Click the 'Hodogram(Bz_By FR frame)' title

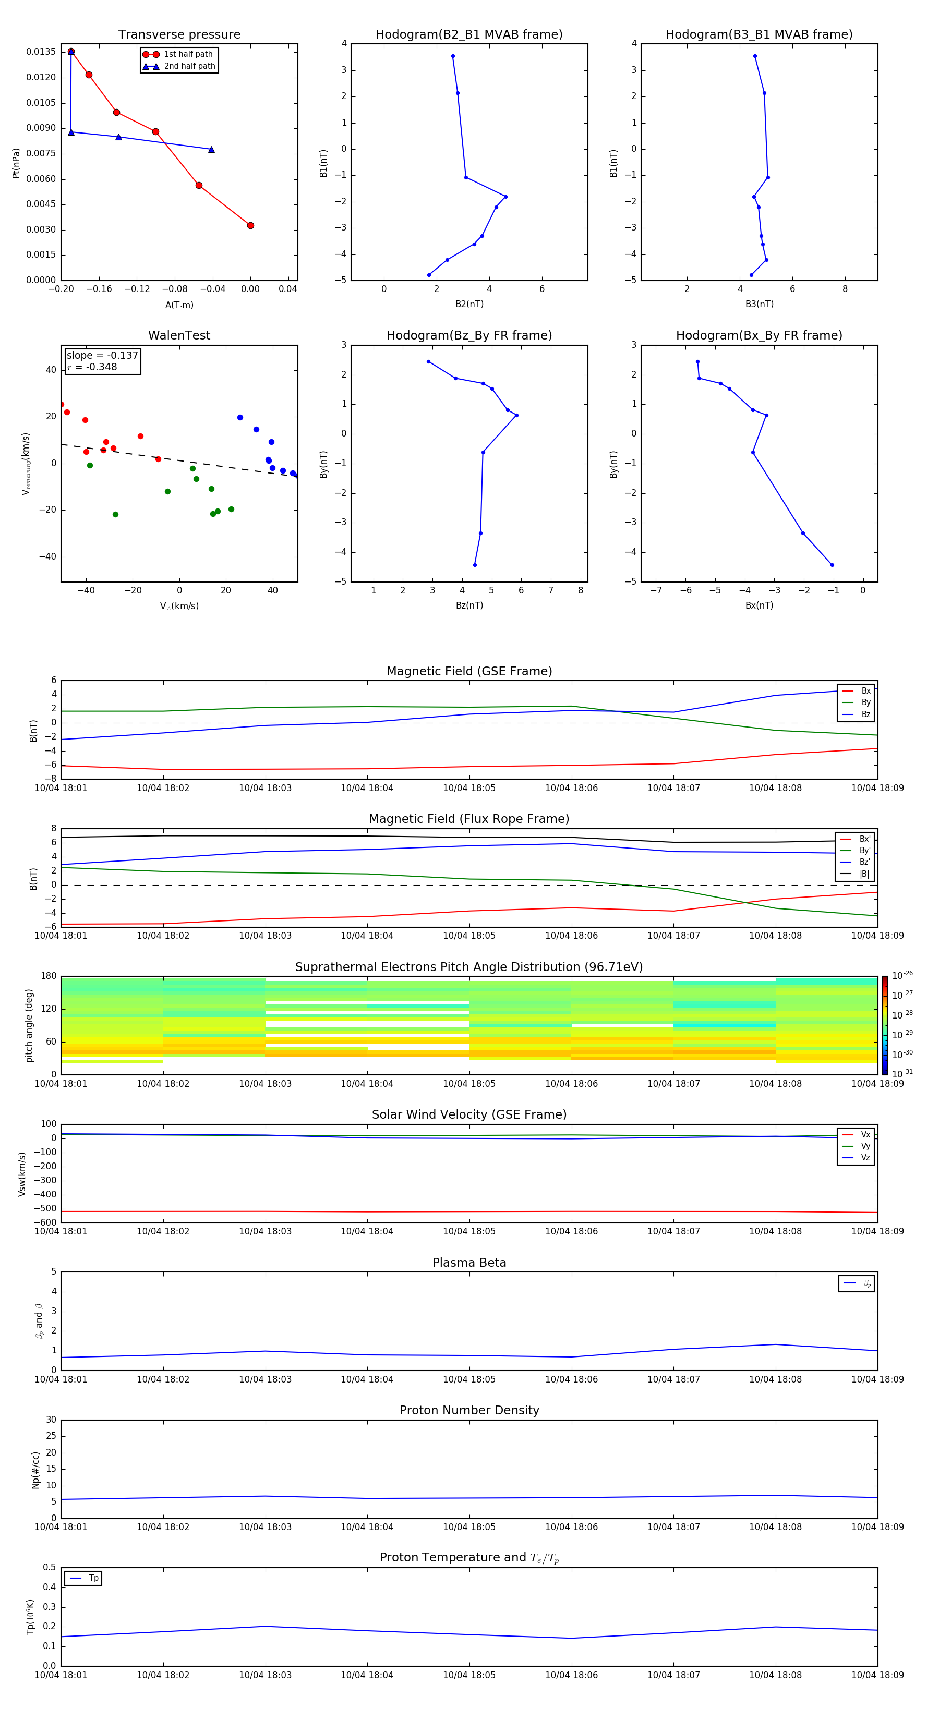pos(469,335)
